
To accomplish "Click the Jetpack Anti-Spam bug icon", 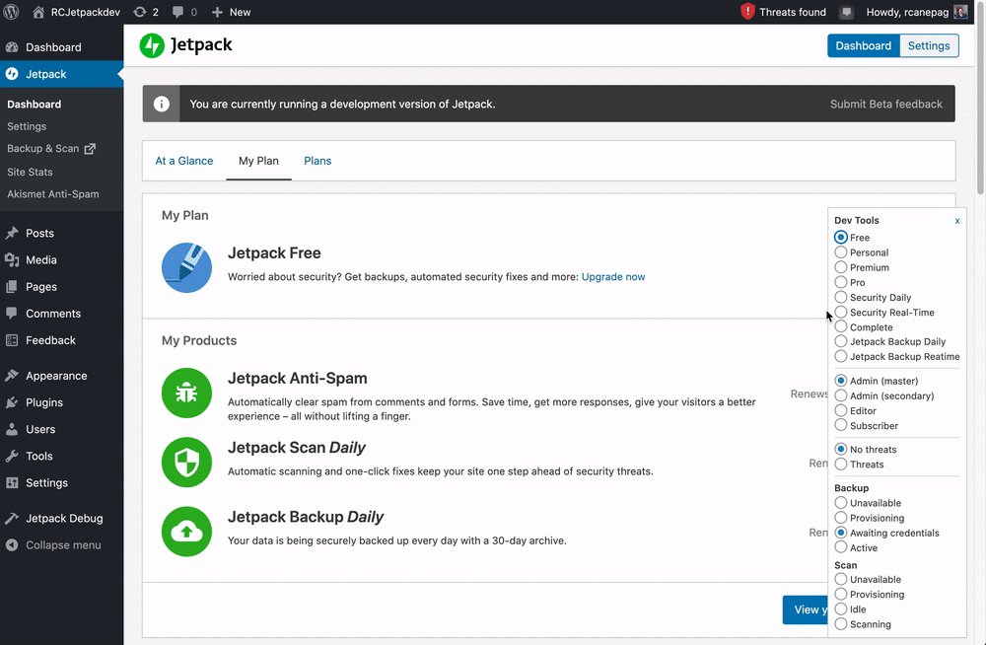I will click(x=186, y=394).
